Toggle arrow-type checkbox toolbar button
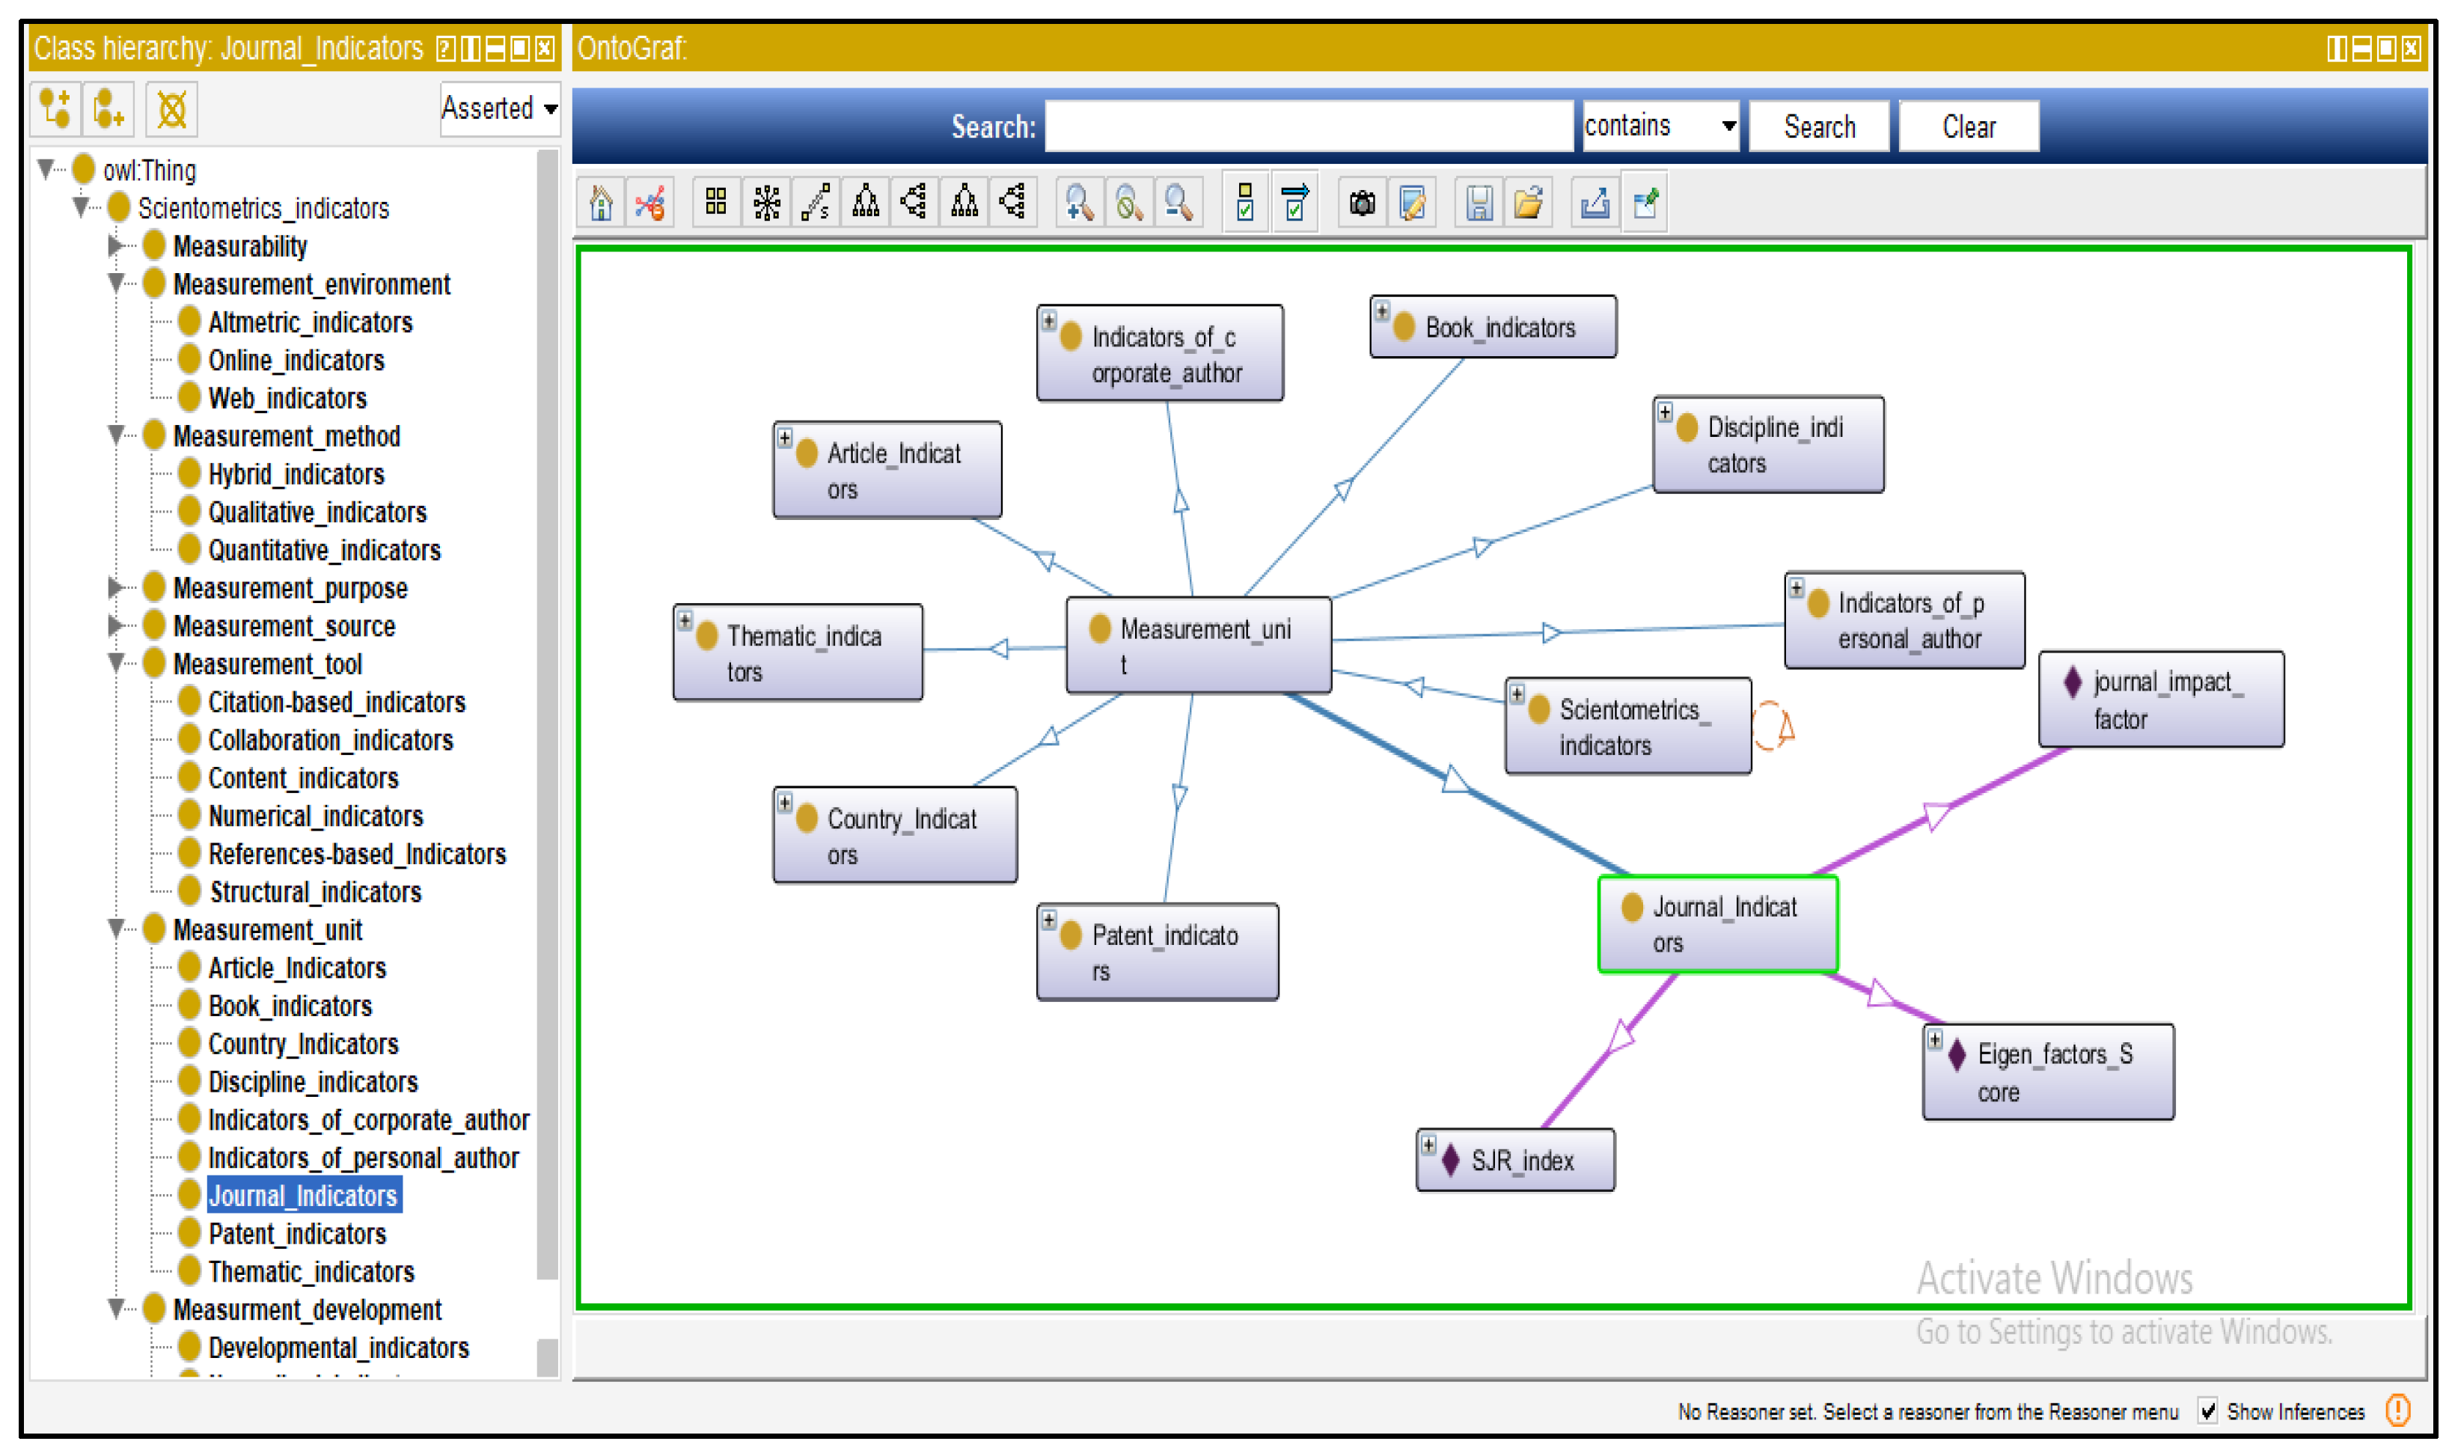The width and height of the screenshot is (2452, 1456). point(1295,203)
